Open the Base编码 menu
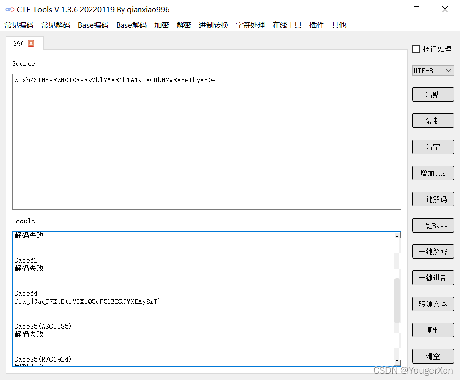 (93, 25)
